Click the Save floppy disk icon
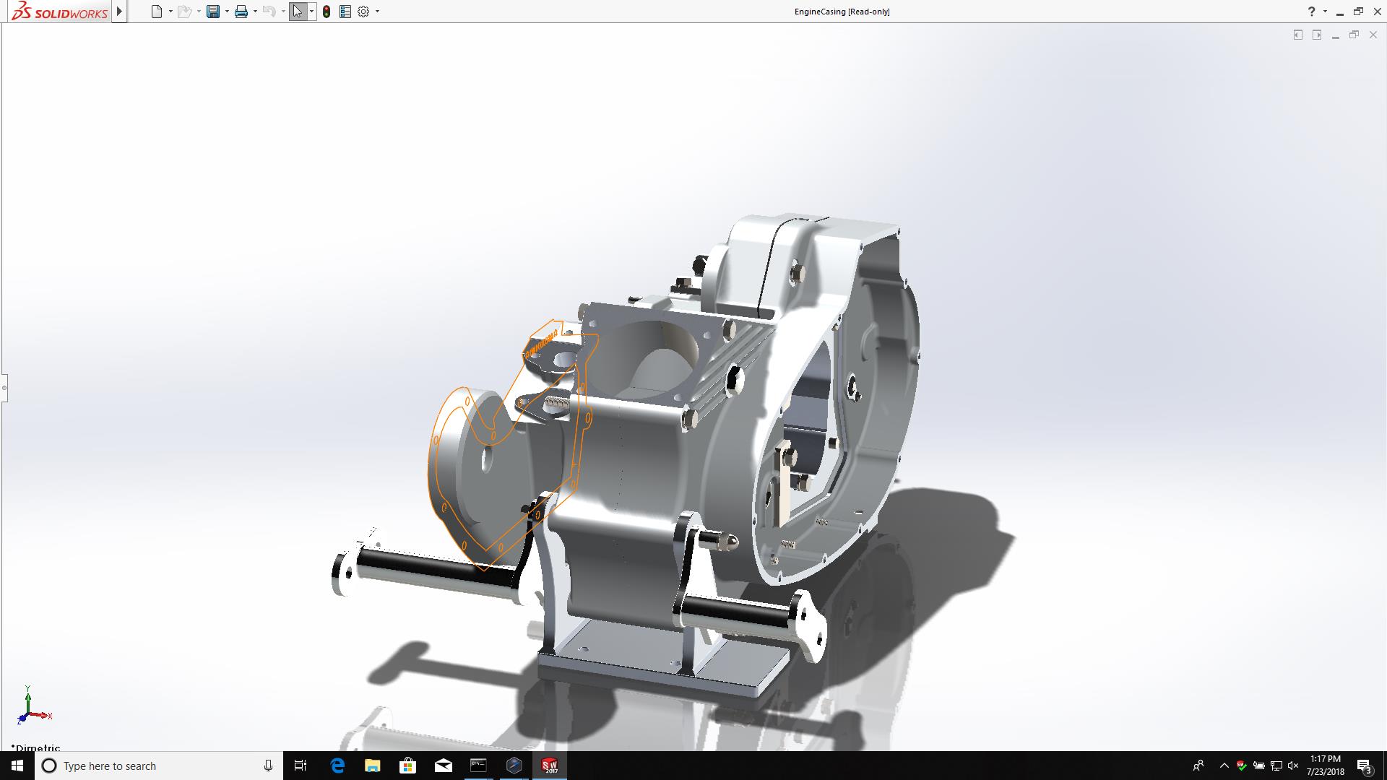 coord(213,12)
